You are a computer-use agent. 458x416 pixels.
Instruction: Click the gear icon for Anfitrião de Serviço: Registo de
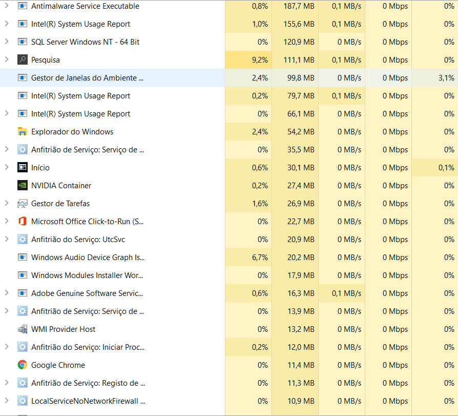coord(23,383)
